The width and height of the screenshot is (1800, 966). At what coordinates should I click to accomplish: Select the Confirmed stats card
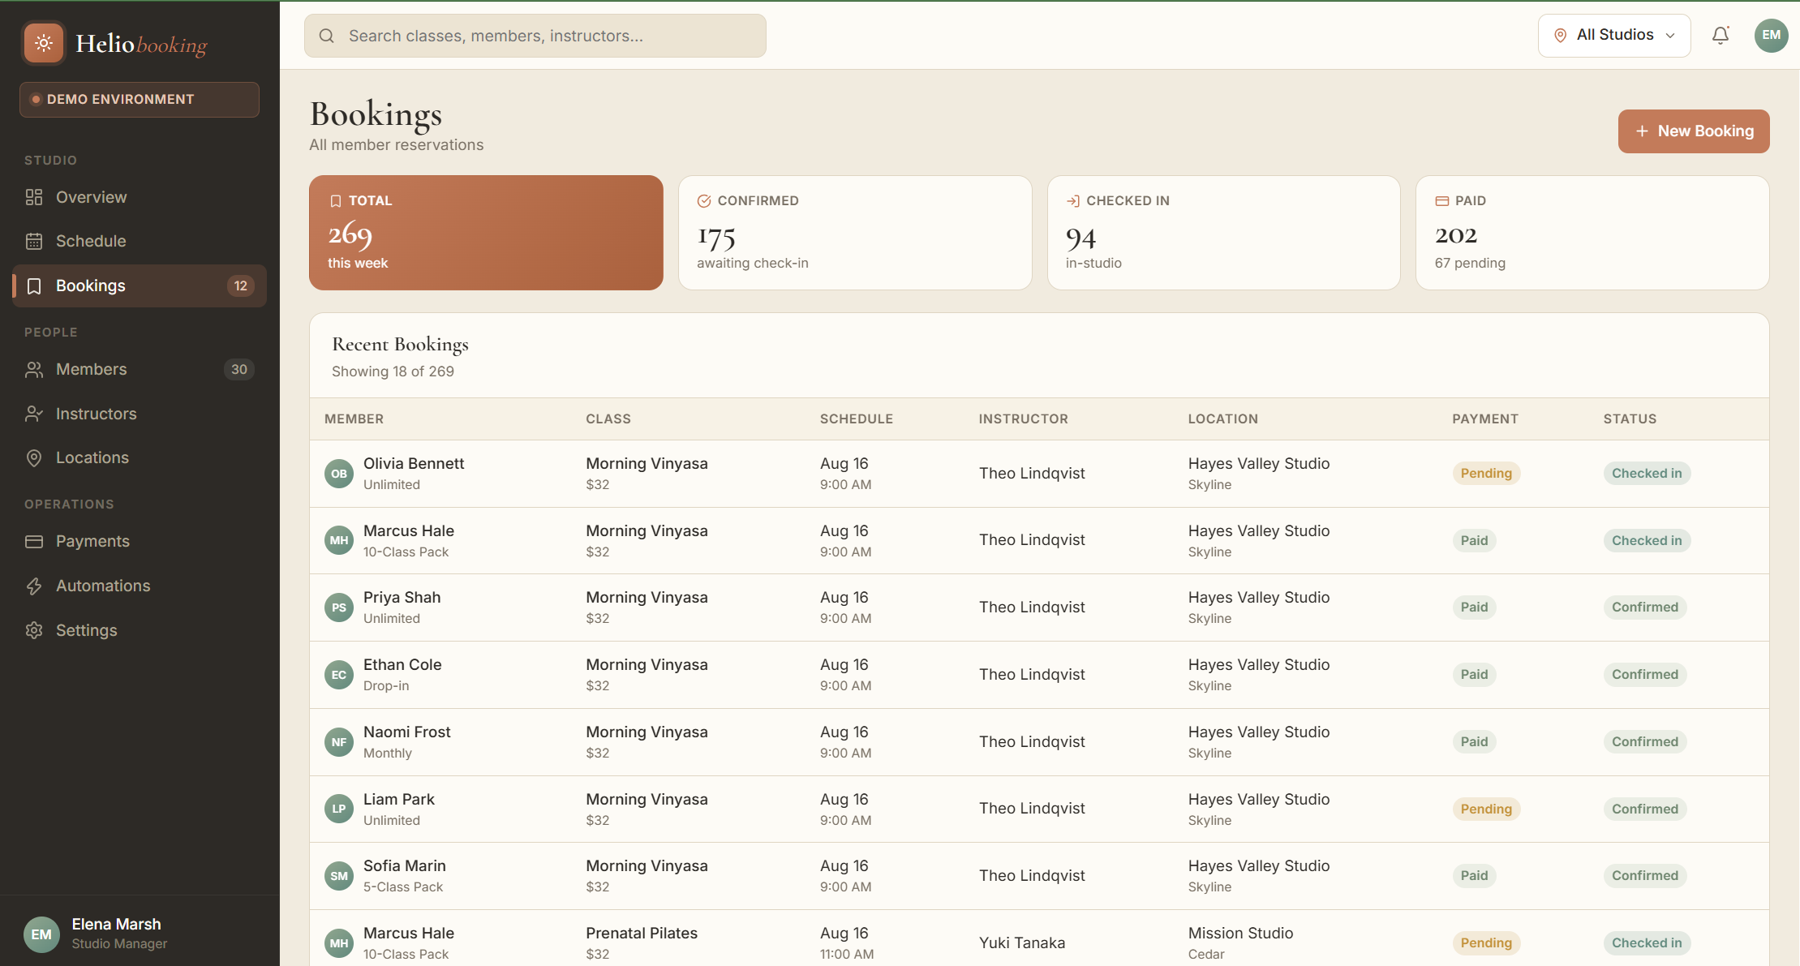(855, 233)
